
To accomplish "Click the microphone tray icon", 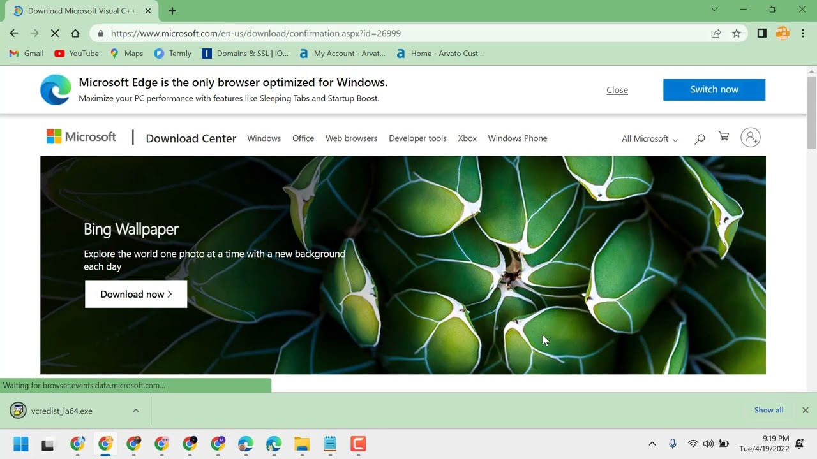I will (673, 444).
